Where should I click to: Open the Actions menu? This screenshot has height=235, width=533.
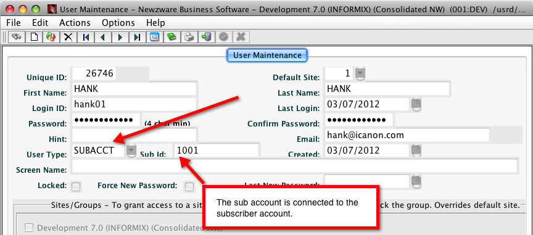click(75, 23)
